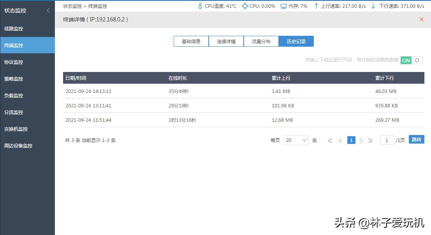Click the download speed down-arrow icon
The height and width of the screenshot is (235, 431).
(x=373, y=6)
